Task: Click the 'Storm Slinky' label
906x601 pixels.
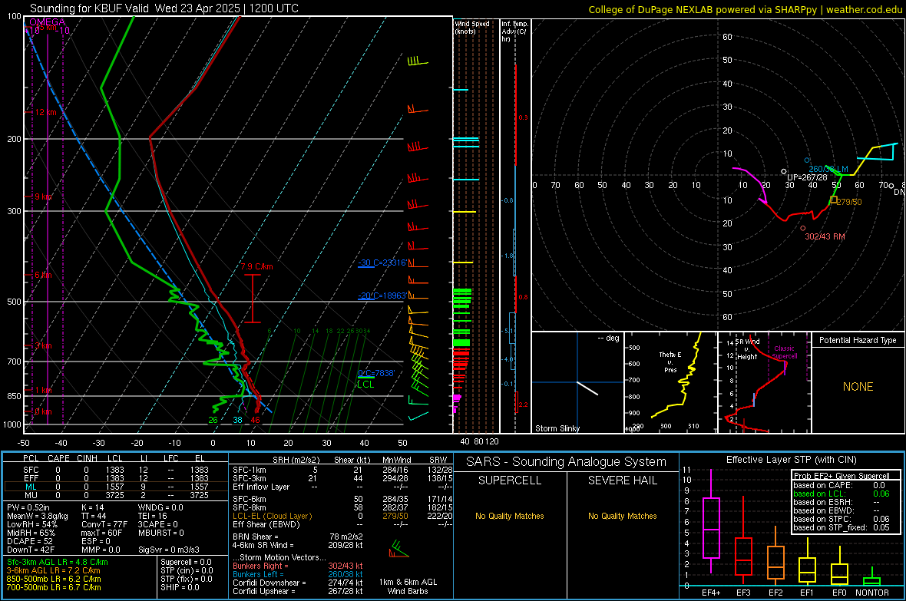Action: [x=557, y=428]
